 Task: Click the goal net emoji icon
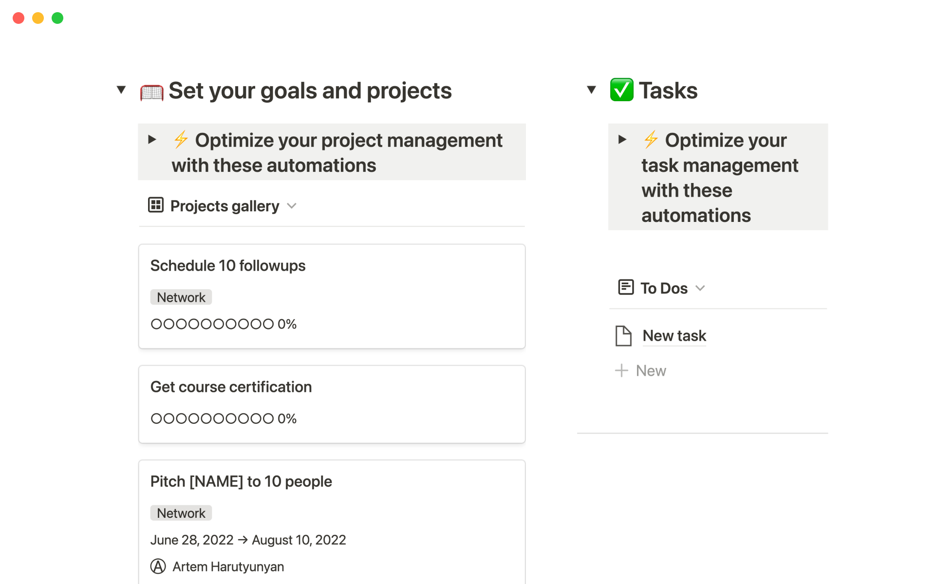click(x=151, y=91)
